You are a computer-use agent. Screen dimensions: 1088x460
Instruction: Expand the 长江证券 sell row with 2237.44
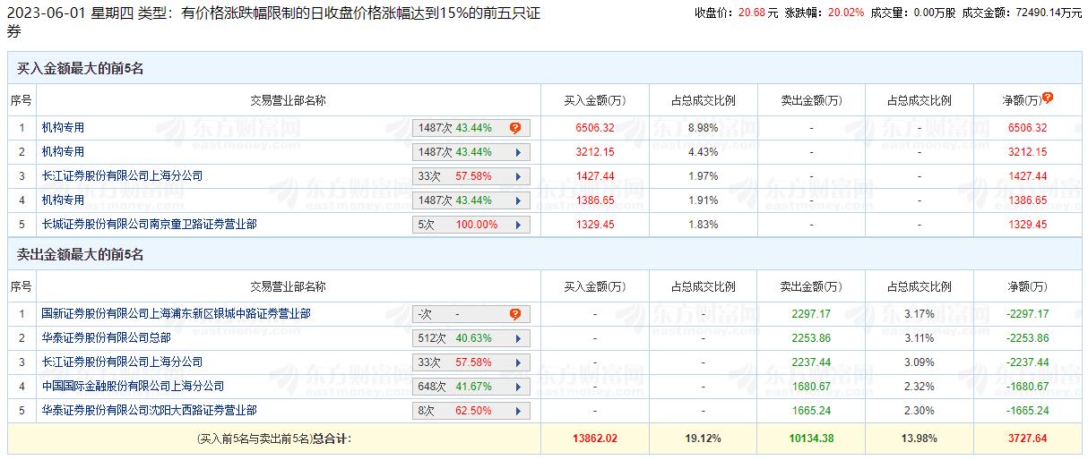518,362
